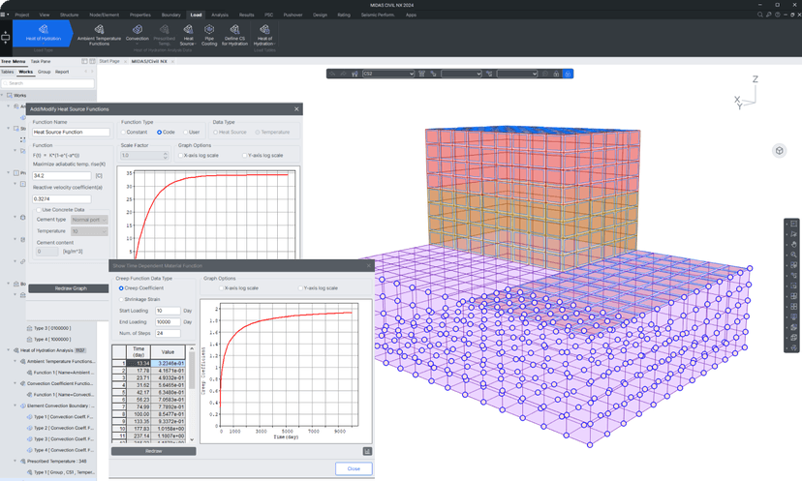Open the Analysis ribbon tab

pos(221,15)
